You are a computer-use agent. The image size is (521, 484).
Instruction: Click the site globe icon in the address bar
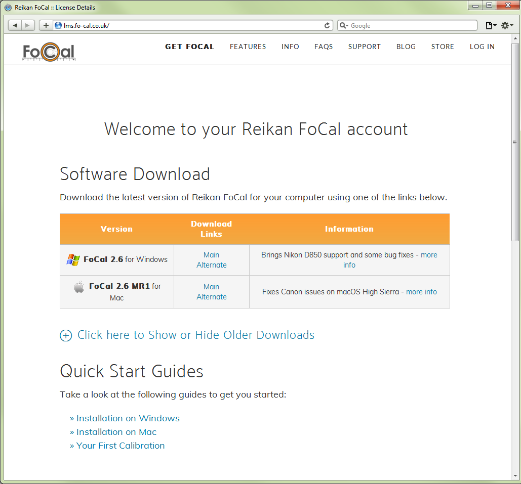(58, 26)
